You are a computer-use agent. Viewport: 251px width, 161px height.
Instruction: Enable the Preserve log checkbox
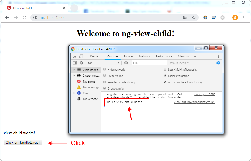104,76
